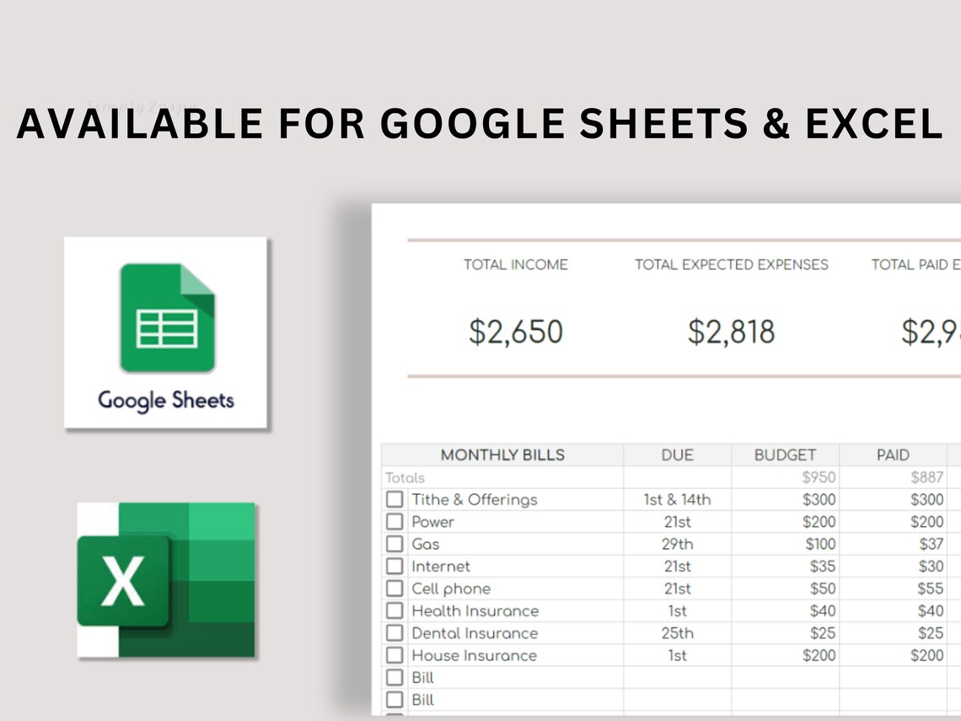Mark the Power bill as paid
961x721 pixels.
[394, 521]
